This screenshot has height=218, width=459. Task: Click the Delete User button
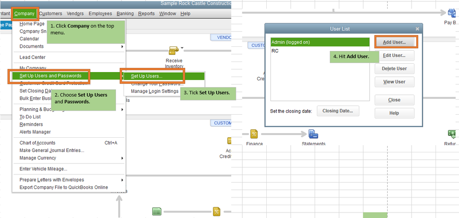pos(394,69)
